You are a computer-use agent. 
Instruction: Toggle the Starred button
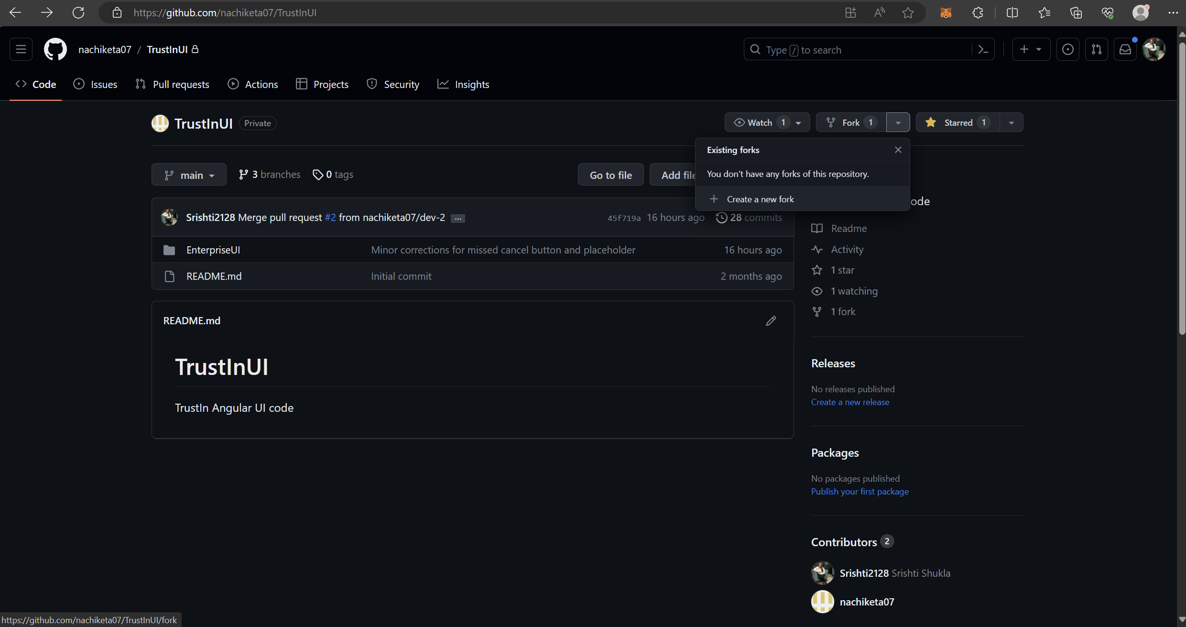tap(958, 122)
